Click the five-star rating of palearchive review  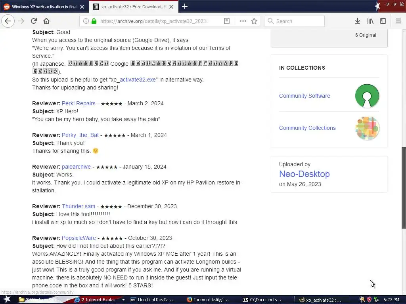tap(107, 167)
